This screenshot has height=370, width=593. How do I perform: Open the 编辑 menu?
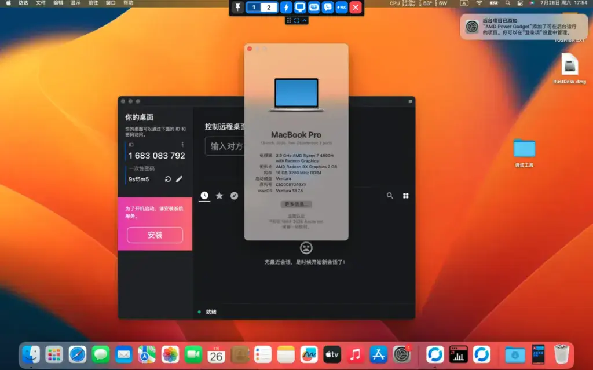pyautogui.click(x=58, y=3)
